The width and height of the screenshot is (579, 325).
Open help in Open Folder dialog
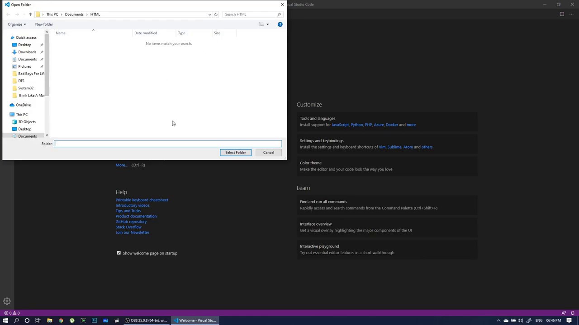tap(280, 24)
